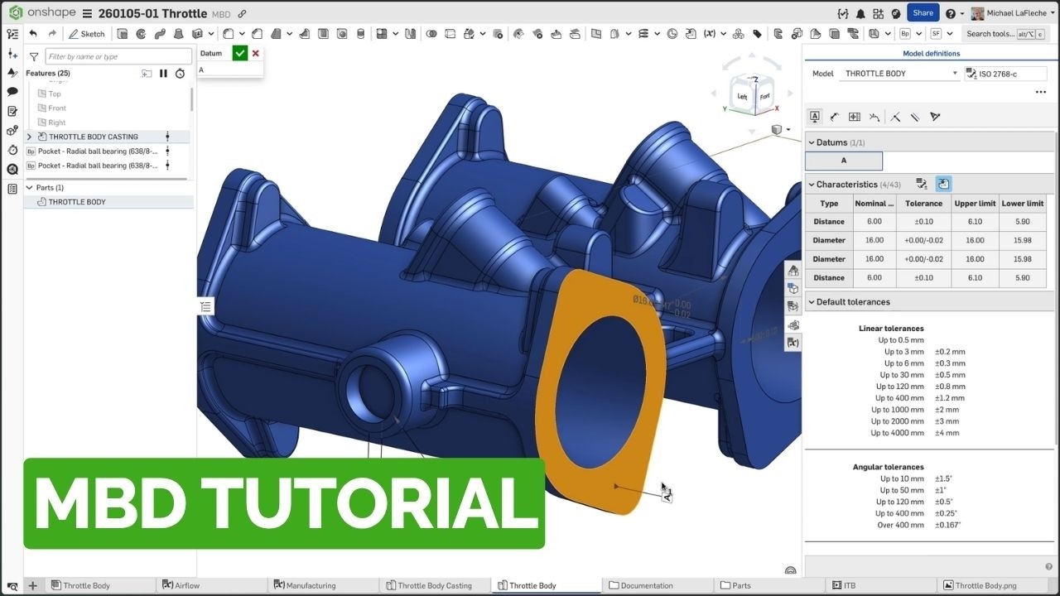This screenshot has height=596, width=1060.
Task: Select the geometric tolerance frame tool
Action: (855, 117)
